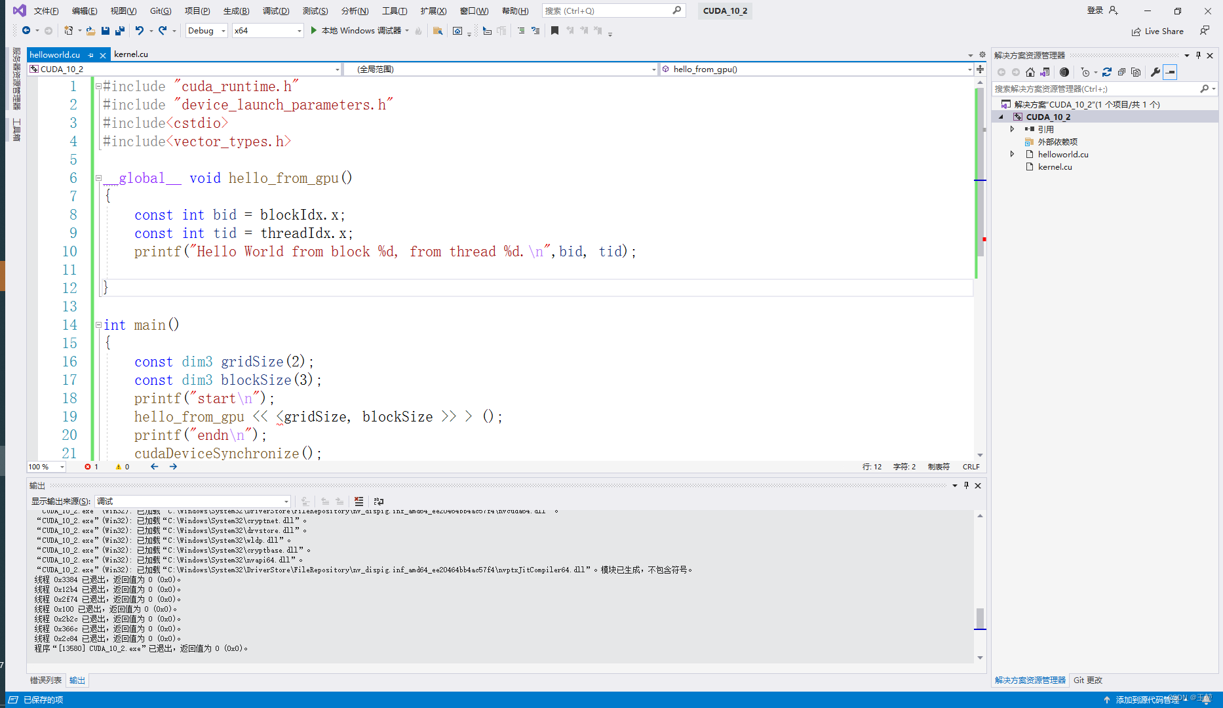Open Find in Files
The image size is (1223, 708).
click(x=437, y=30)
